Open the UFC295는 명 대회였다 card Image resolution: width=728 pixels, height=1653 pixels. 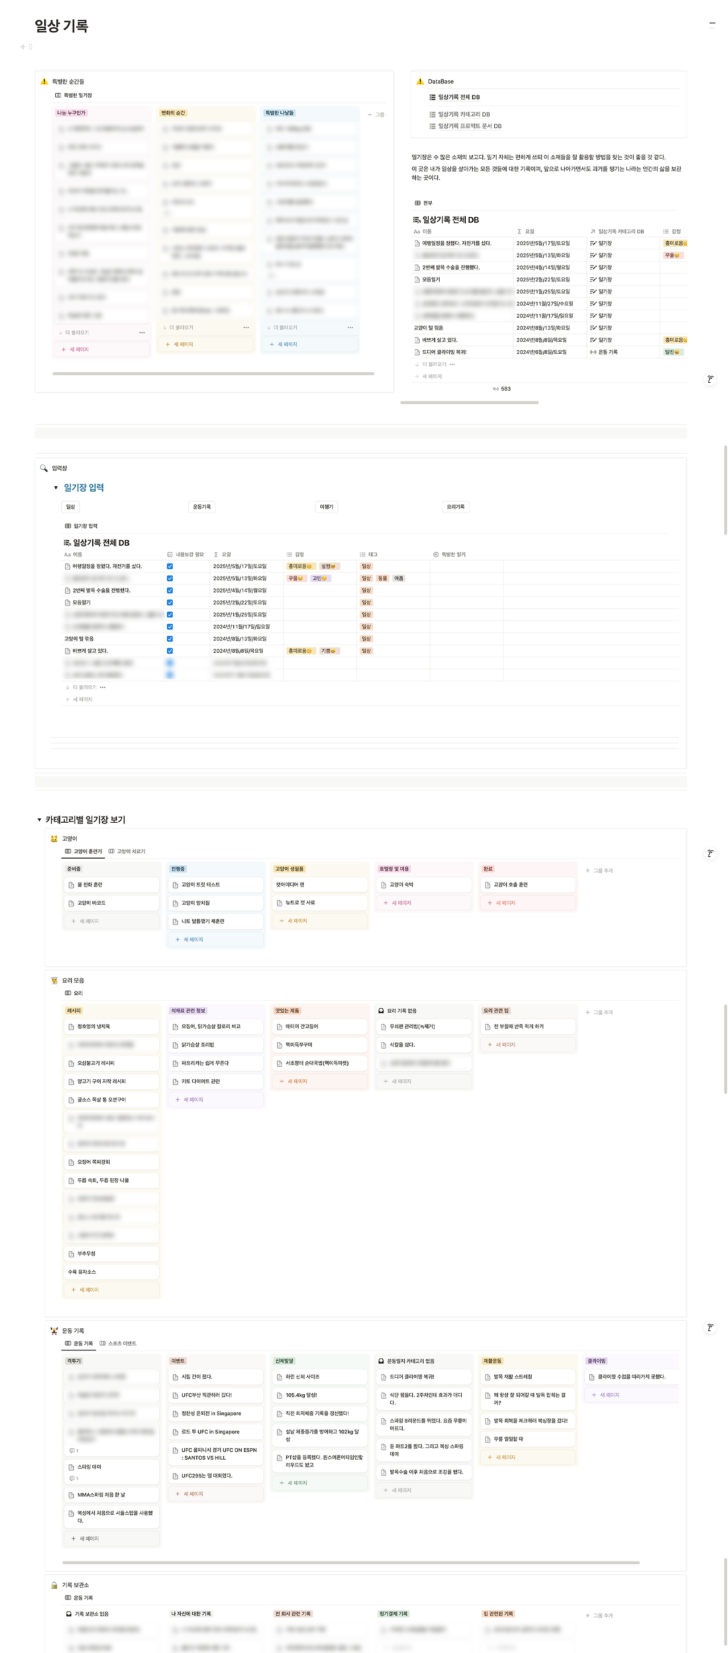(216, 1475)
